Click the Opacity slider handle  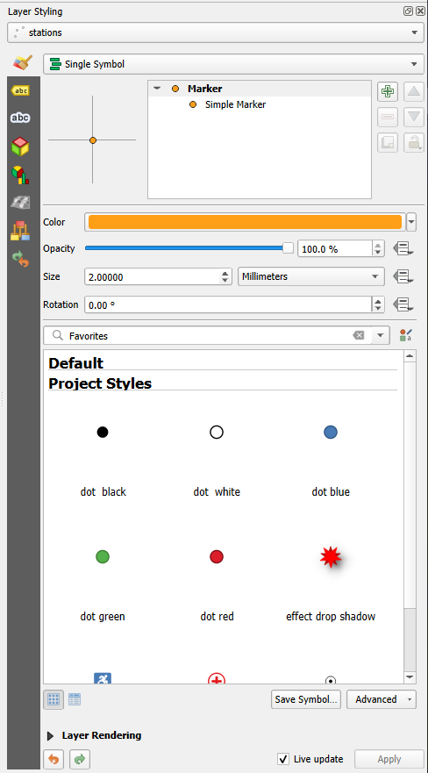(x=289, y=248)
